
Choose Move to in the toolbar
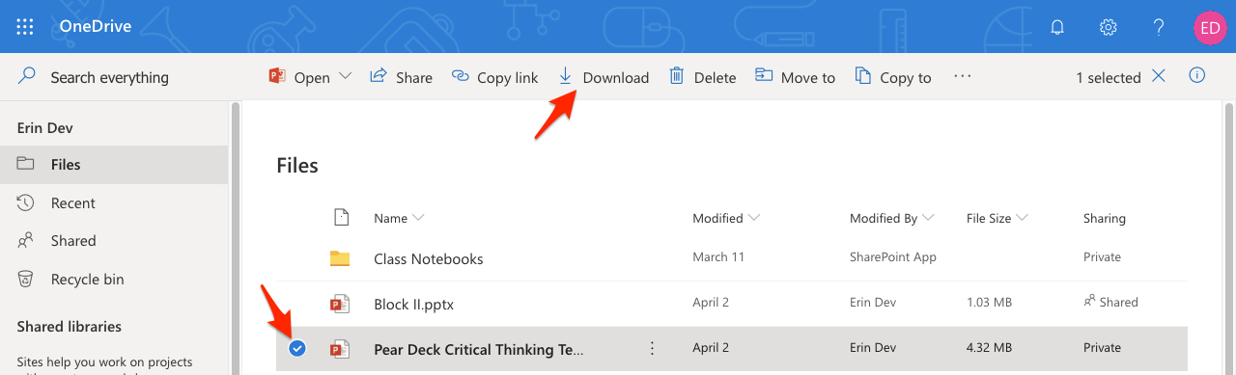pyautogui.click(x=795, y=77)
